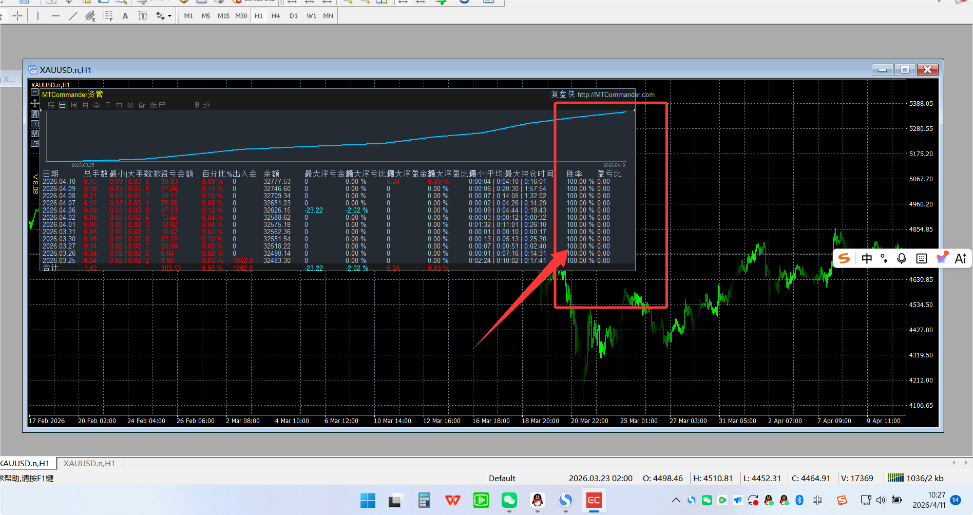973x515 pixels.
Task: Open the arrows objects dropdown
Action: (169, 16)
